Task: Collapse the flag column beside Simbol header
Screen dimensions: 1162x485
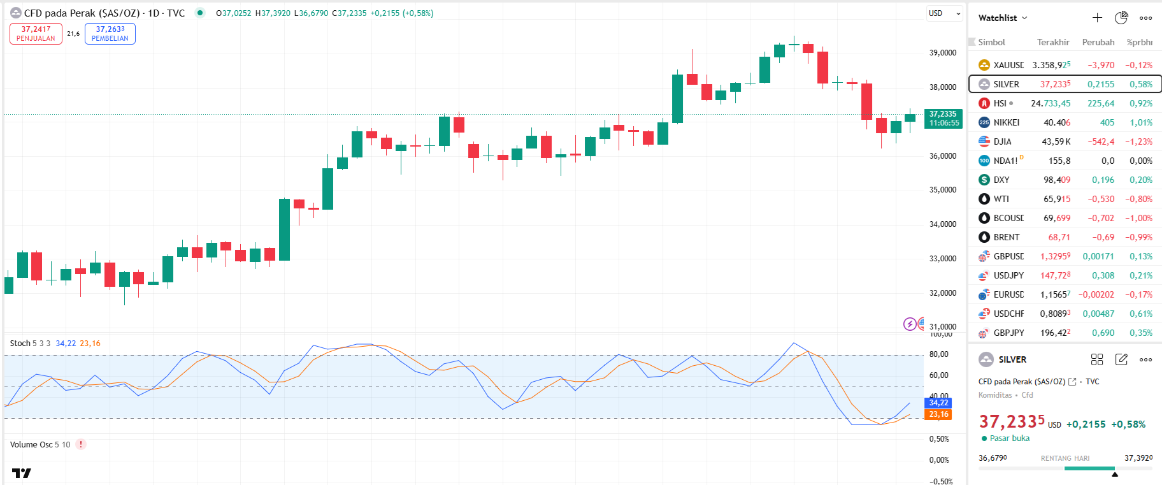Action: tap(972, 42)
